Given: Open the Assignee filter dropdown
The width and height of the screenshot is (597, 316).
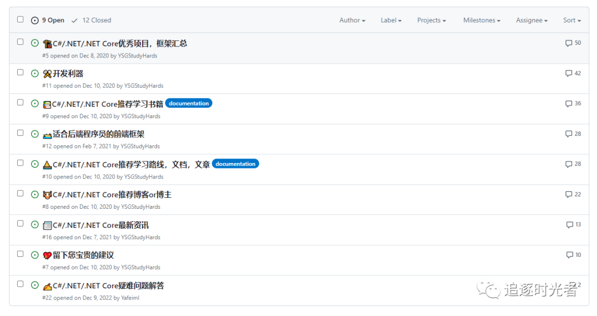Looking at the screenshot, I should coord(532,20).
